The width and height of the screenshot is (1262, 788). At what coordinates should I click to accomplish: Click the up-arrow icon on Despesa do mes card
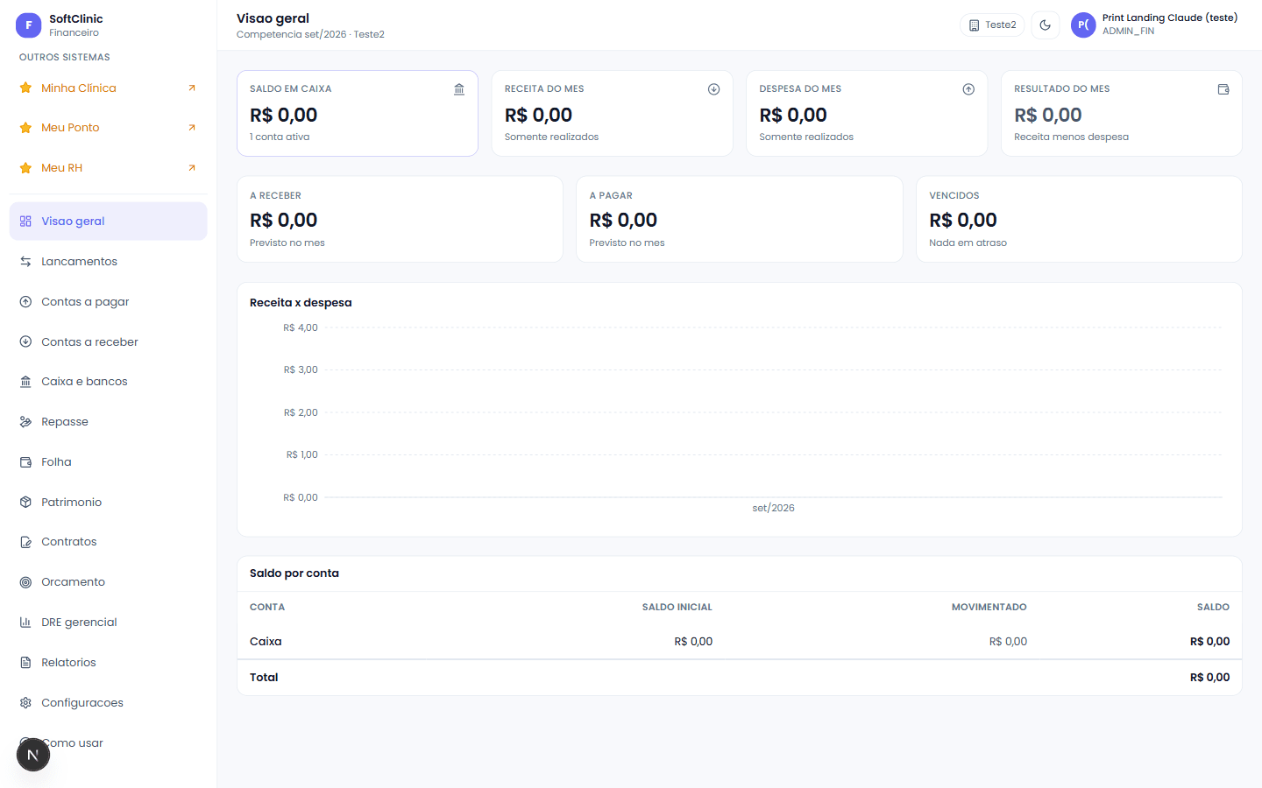[968, 89]
